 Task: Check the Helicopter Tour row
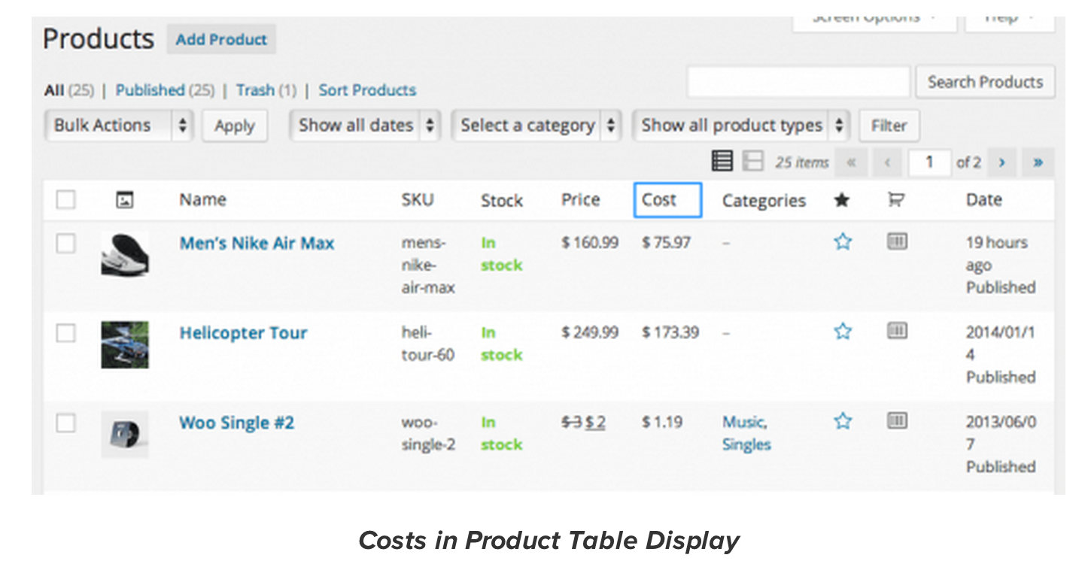tap(65, 333)
